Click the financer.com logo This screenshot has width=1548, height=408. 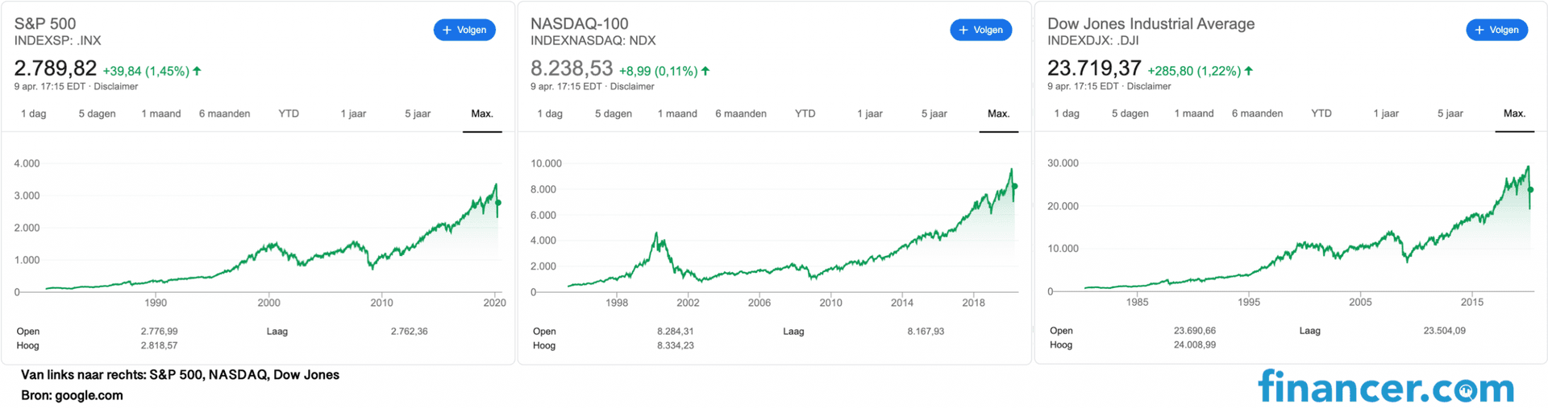click(1386, 387)
